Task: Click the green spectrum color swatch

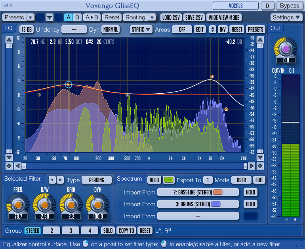Action: 169,180
